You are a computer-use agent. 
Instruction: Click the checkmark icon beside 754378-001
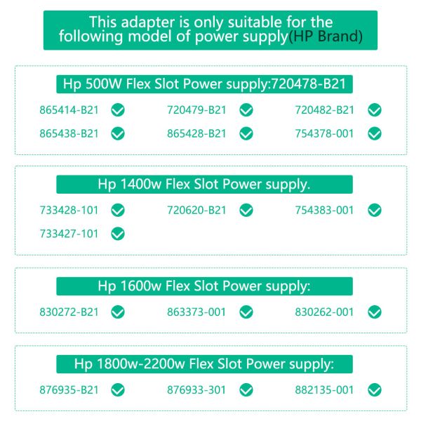click(375, 133)
